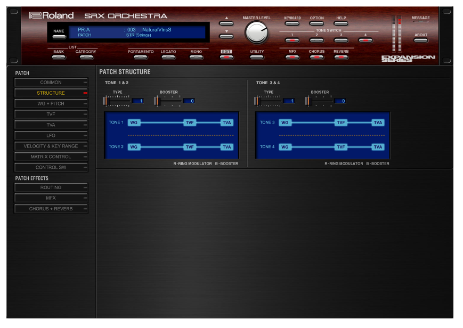This screenshot has height=328, width=463.
Task: Switch to the TVF tab in sidebar
Action: pos(51,114)
